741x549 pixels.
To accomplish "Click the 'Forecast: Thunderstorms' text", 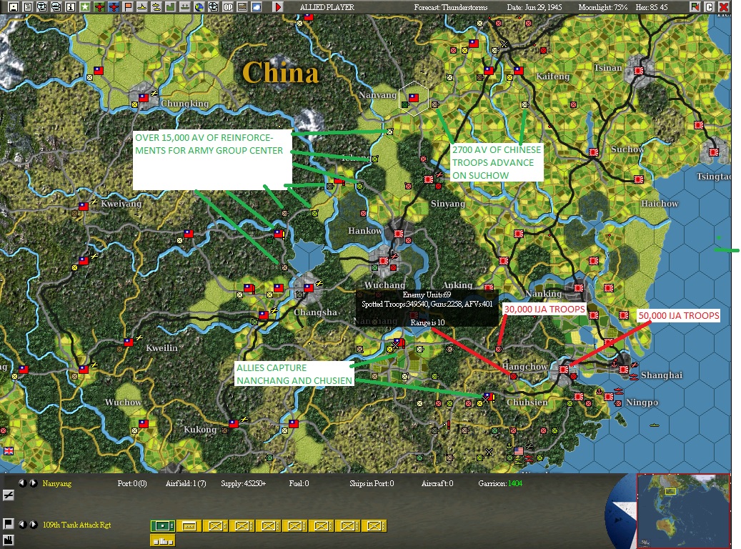I will (450, 7).
